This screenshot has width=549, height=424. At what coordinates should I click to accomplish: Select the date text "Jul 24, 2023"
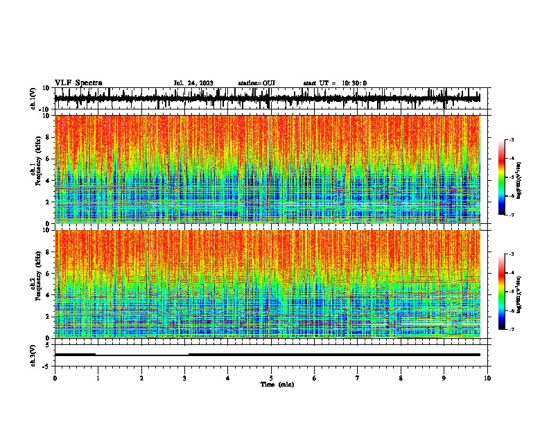point(193,83)
